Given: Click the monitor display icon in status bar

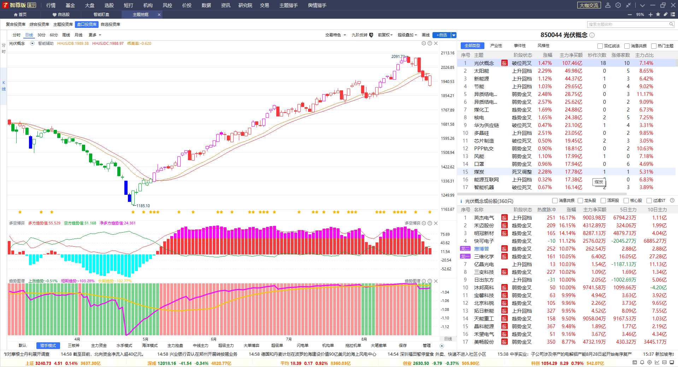Looking at the screenshot, I should click(672, 362).
